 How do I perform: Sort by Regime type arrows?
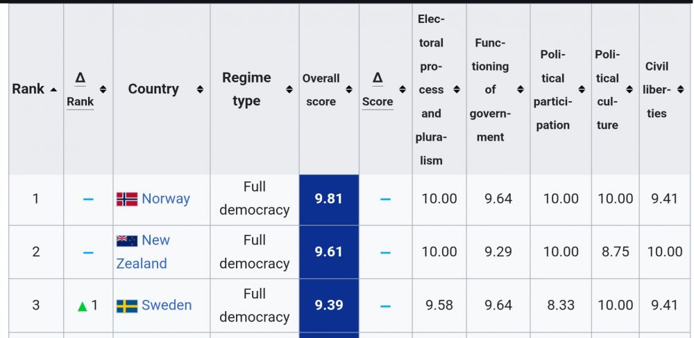[289, 89]
